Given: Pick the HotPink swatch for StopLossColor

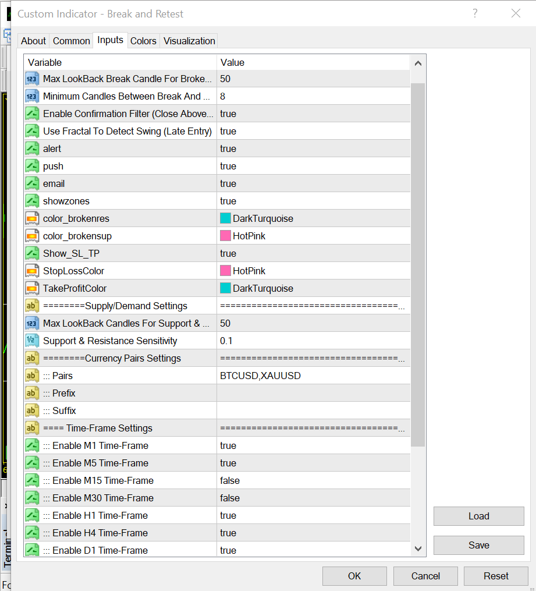Looking at the screenshot, I should click(225, 271).
